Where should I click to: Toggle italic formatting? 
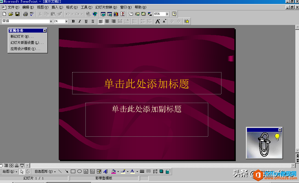80,21
